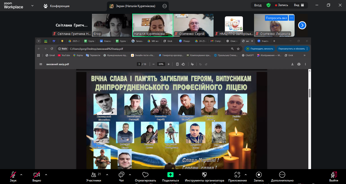
Task: Select the Світлана Гритчина participant tile
Action: 71,25
